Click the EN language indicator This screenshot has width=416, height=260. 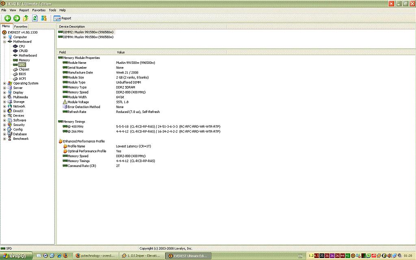[300, 256]
